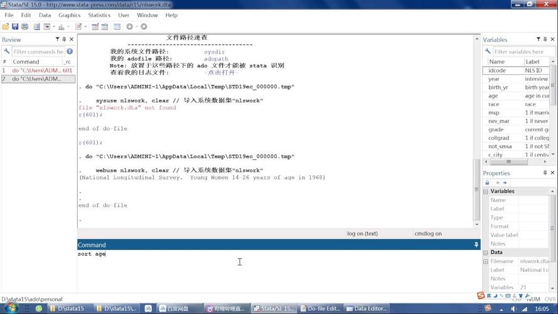The width and height of the screenshot is (558, 314).
Task: Click 'log on (text)' in status bar
Action: coord(362,234)
